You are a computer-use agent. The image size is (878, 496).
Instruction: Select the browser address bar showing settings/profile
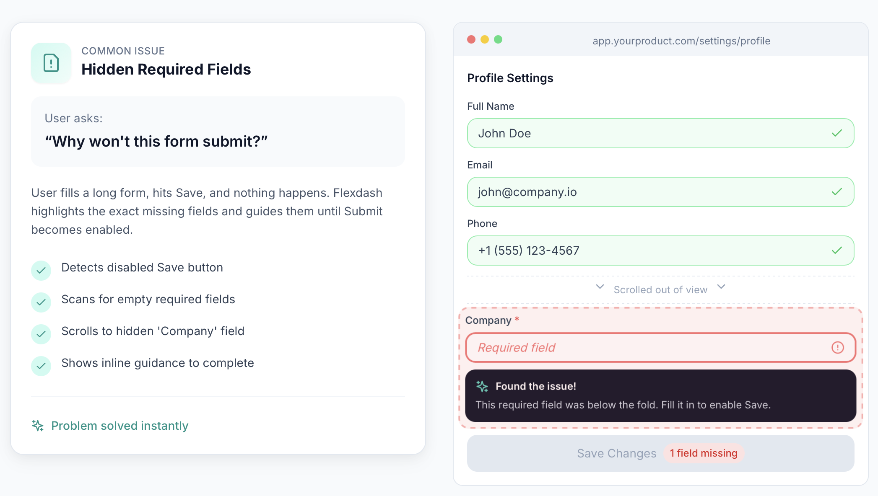click(x=681, y=41)
